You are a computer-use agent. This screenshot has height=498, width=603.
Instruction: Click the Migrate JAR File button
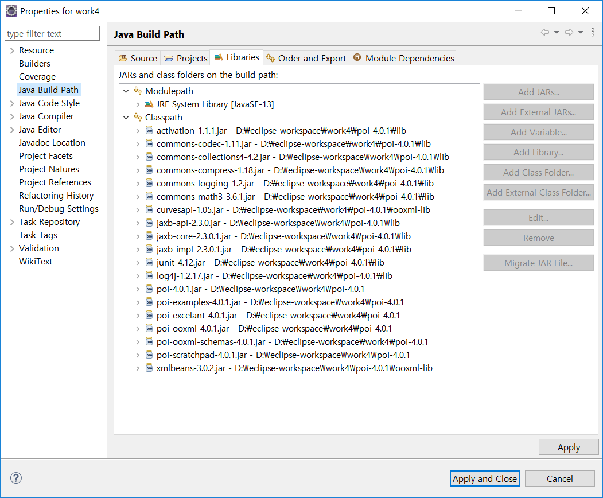pos(538,263)
